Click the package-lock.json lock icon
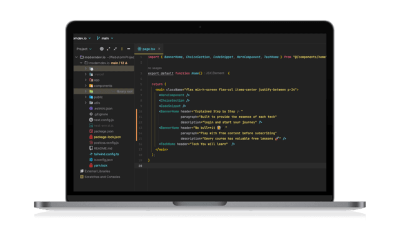Screen dimensions: 400x225 pos(91,137)
